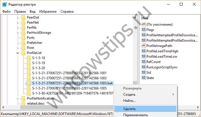
Task: Click the S-1-5-18 folder icon
Action: click(x=29, y=58)
